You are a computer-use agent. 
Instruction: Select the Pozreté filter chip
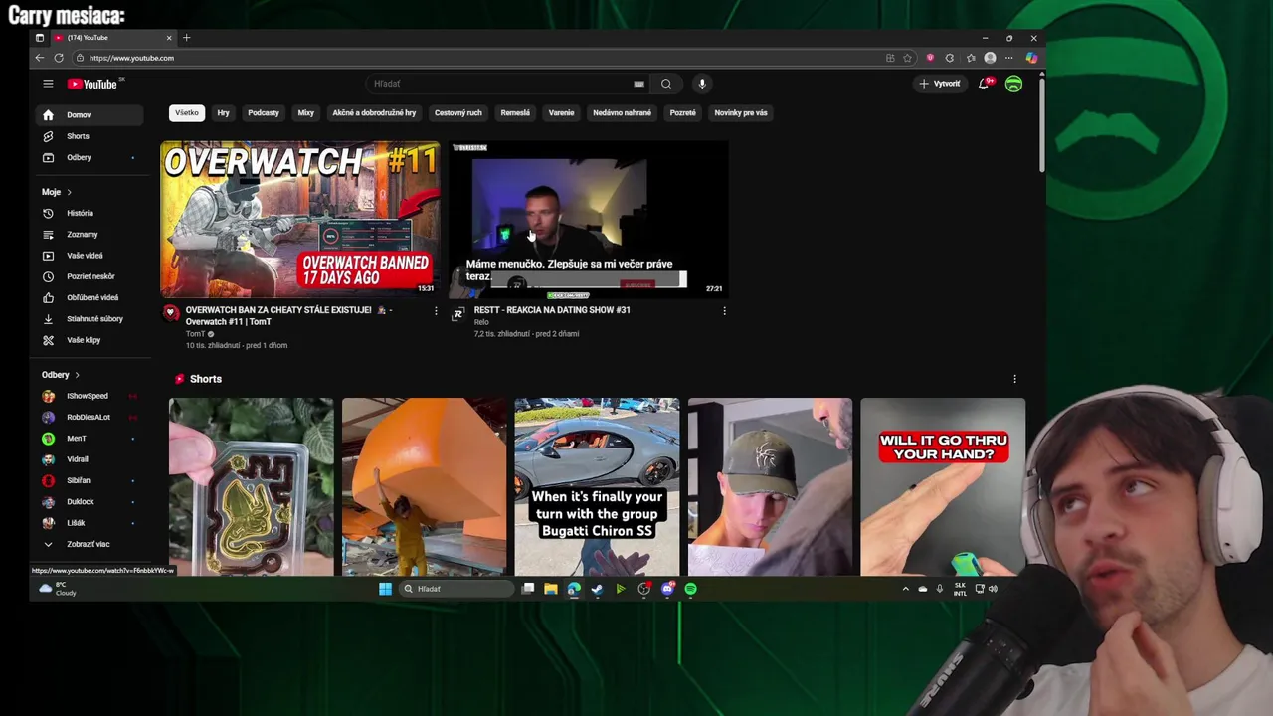[682, 112]
